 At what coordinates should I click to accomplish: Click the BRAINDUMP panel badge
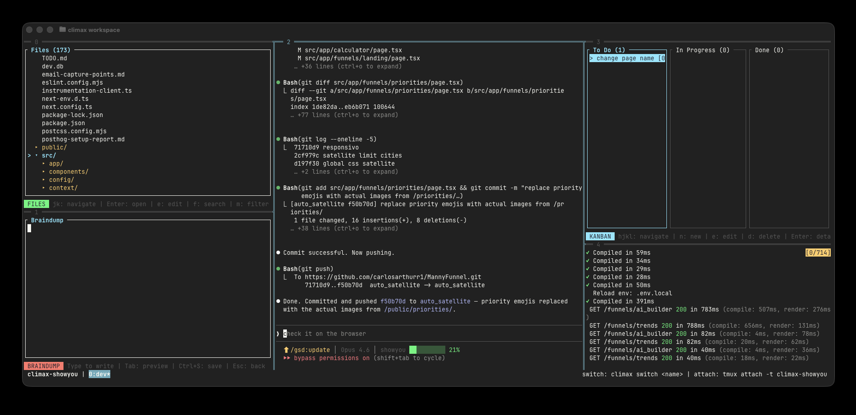click(x=44, y=365)
